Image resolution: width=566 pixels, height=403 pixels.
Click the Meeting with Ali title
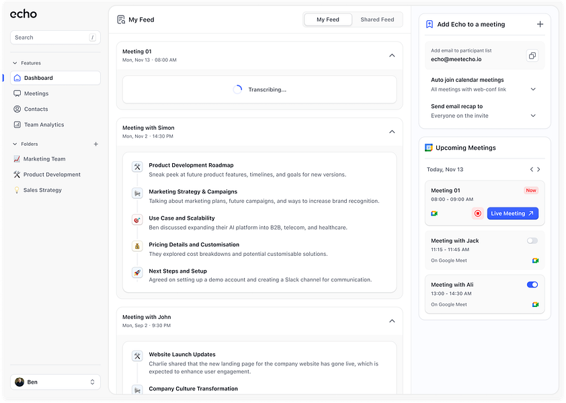coord(452,285)
